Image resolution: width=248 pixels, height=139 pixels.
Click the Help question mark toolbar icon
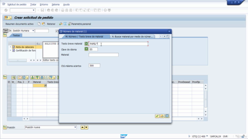point(105,10)
